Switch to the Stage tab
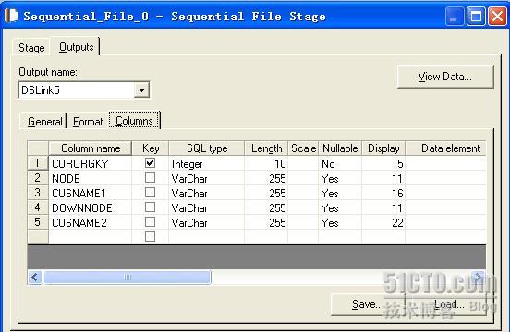This screenshot has height=332, width=510. click(x=31, y=48)
